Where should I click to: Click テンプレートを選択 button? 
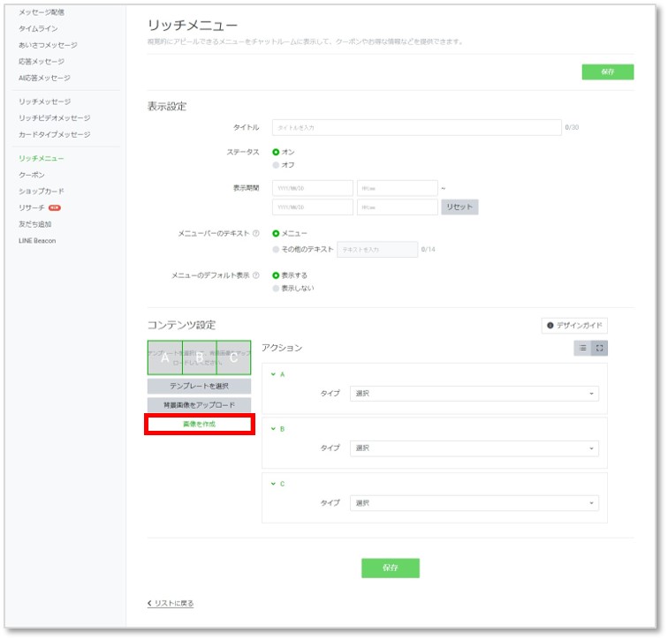pos(199,387)
